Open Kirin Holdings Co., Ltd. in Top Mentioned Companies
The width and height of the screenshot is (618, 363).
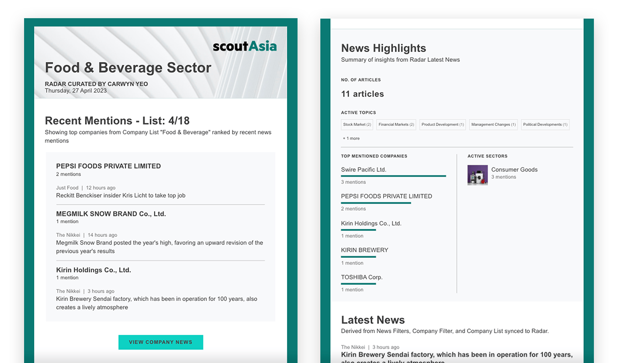(371, 224)
